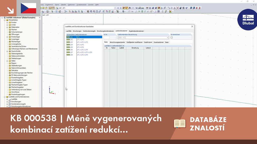Expand the Materialien tree node
This screenshot has height=144, width=257.
coord(7,27)
